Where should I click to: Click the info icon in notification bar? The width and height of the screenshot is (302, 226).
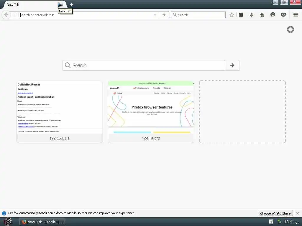4,213
